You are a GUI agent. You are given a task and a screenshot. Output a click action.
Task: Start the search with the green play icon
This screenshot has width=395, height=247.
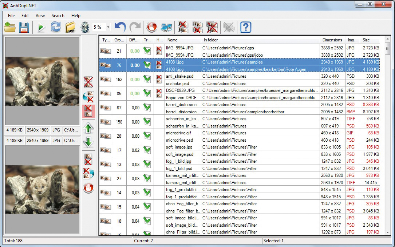pos(41,27)
